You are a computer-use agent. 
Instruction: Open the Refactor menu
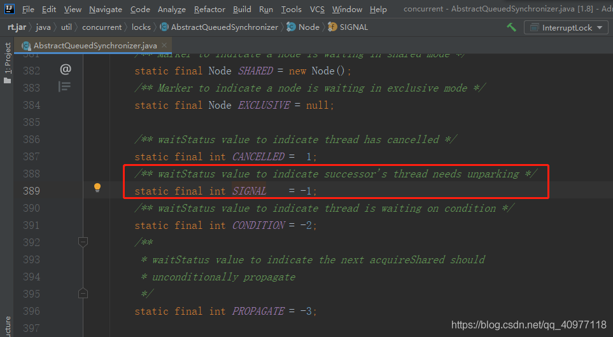(x=209, y=10)
